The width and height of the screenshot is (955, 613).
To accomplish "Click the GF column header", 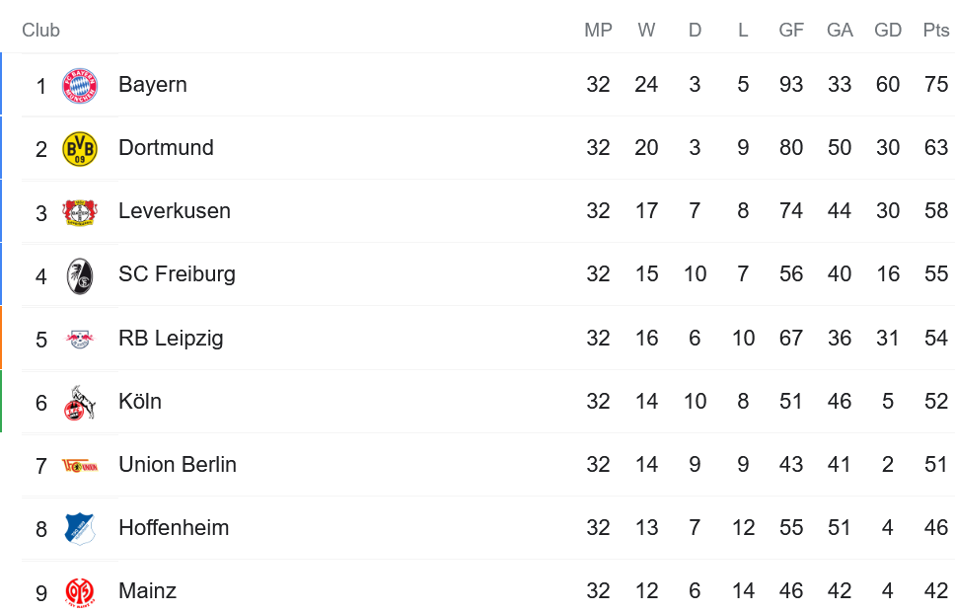I will 791,31.
